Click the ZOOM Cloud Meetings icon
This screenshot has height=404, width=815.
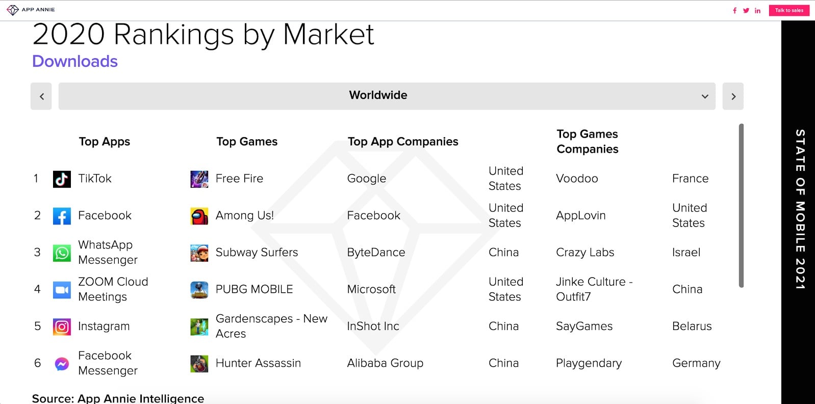point(62,290)
